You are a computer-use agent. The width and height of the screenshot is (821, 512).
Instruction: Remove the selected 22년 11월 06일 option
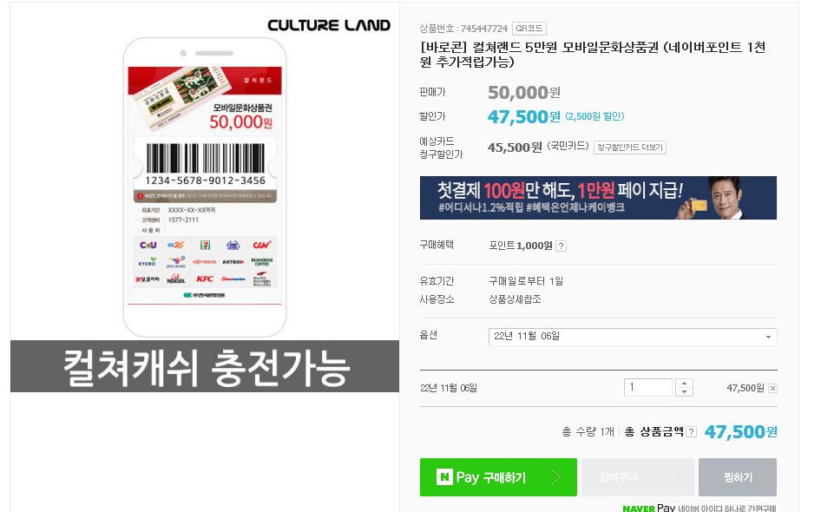click(x=772, y=388)
